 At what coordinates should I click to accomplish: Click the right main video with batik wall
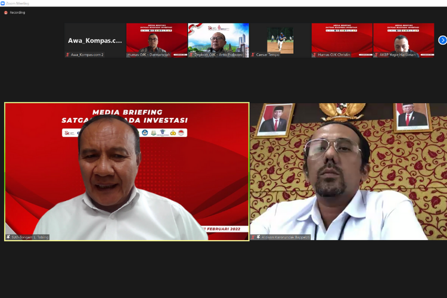[x=348, y=172]
